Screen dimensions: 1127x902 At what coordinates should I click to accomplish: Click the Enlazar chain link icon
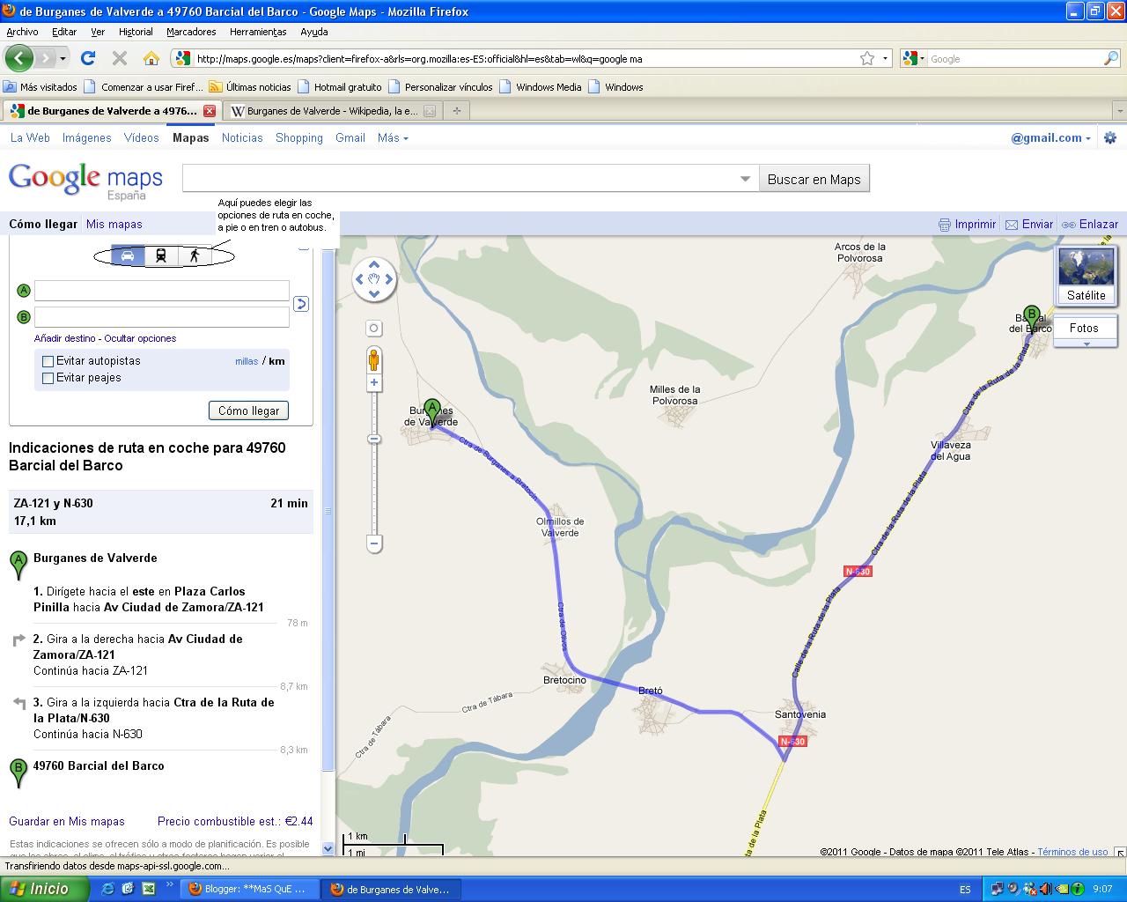pyautogui.click(x=1067, y=224)
